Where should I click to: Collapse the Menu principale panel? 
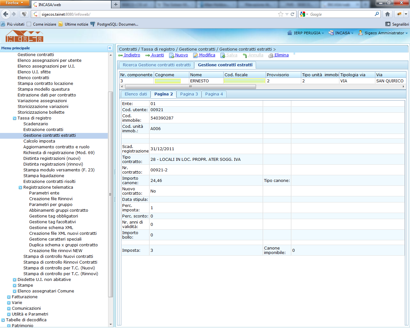click(x=110, y=48)
